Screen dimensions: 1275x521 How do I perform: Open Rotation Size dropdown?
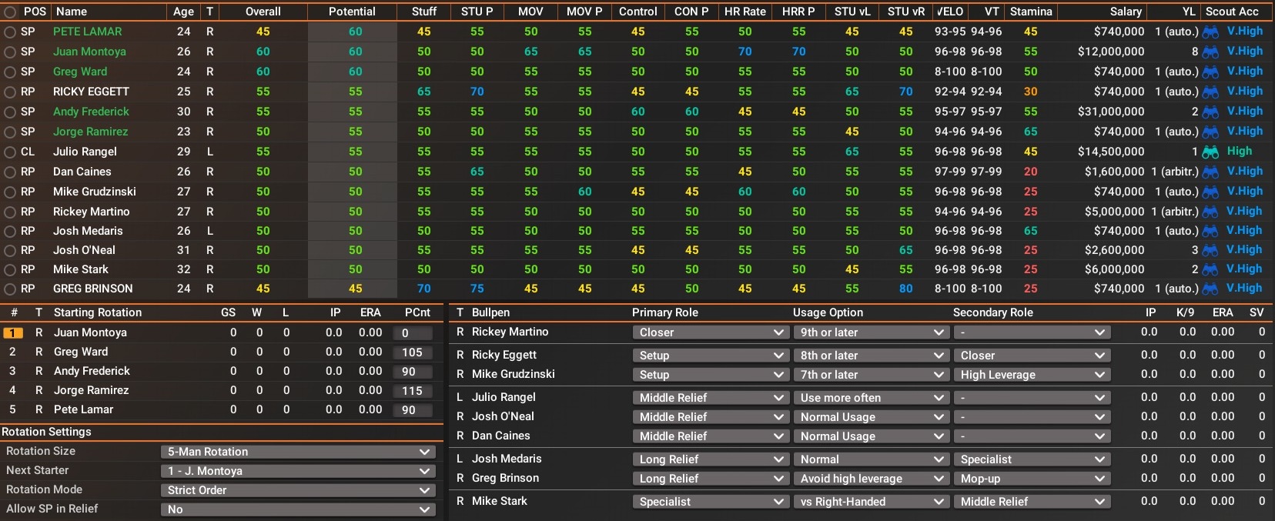(x=298, y=452)
